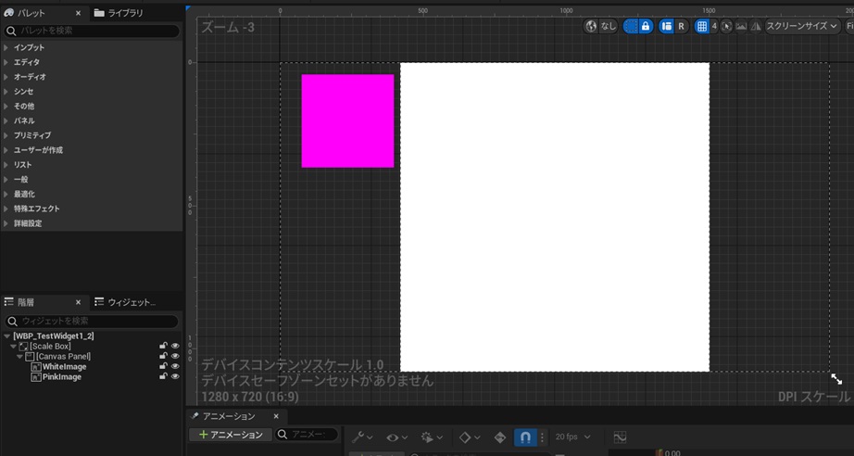Open the grid snap size value 4

point(714,26)
